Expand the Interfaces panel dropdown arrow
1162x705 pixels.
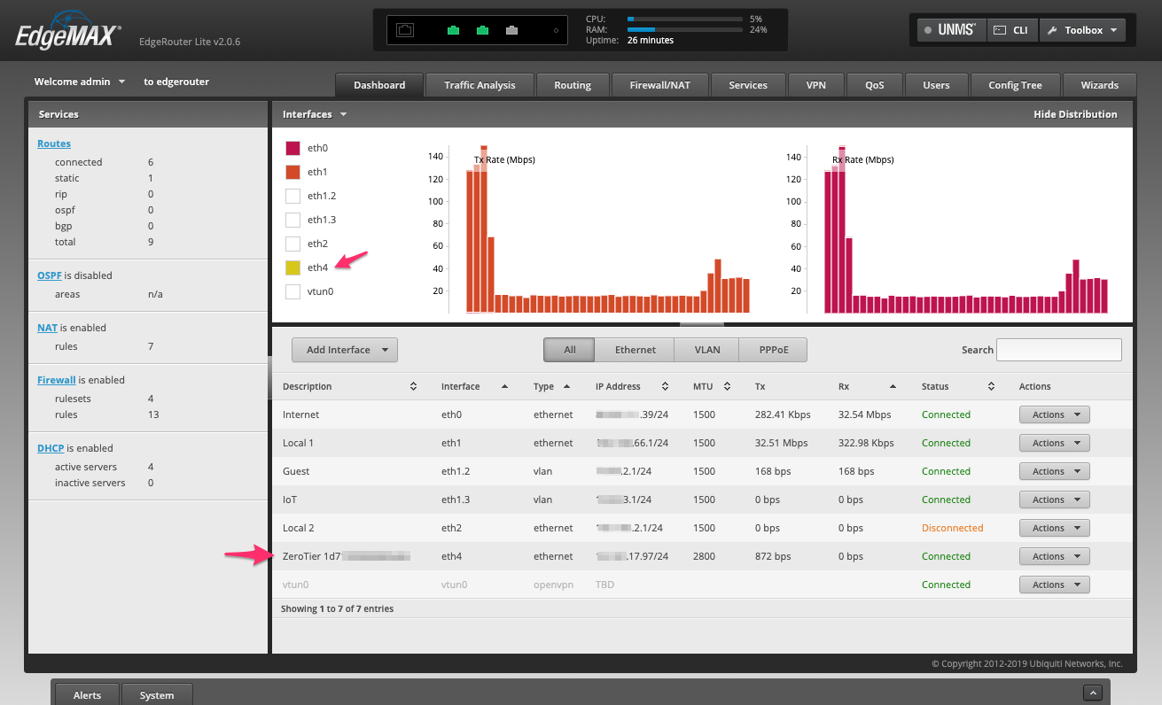343,114
